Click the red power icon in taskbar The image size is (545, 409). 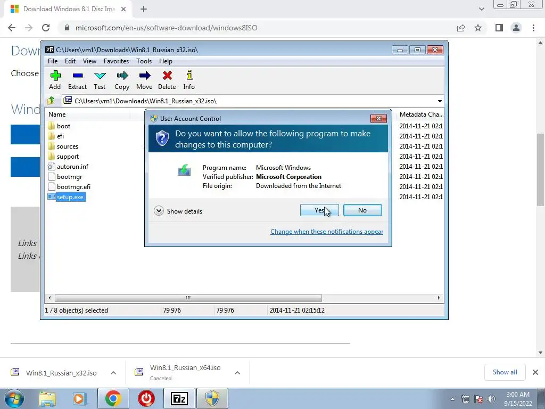click(146, 398)
